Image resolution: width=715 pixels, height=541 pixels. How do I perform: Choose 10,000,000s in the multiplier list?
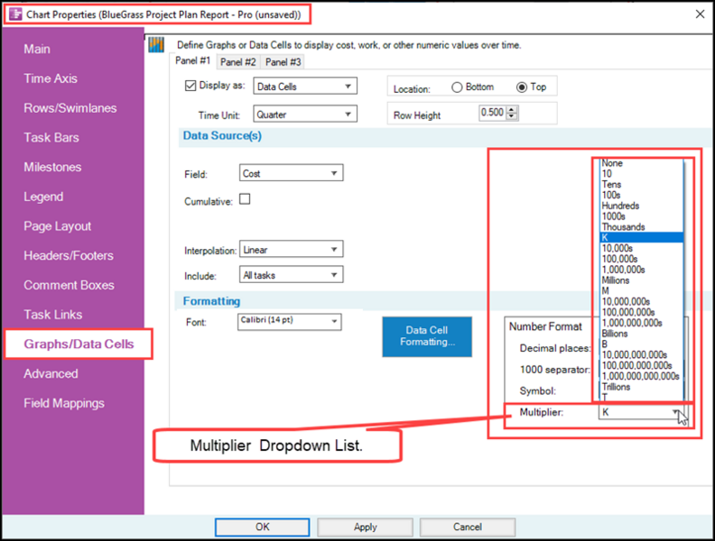[641, 301]
